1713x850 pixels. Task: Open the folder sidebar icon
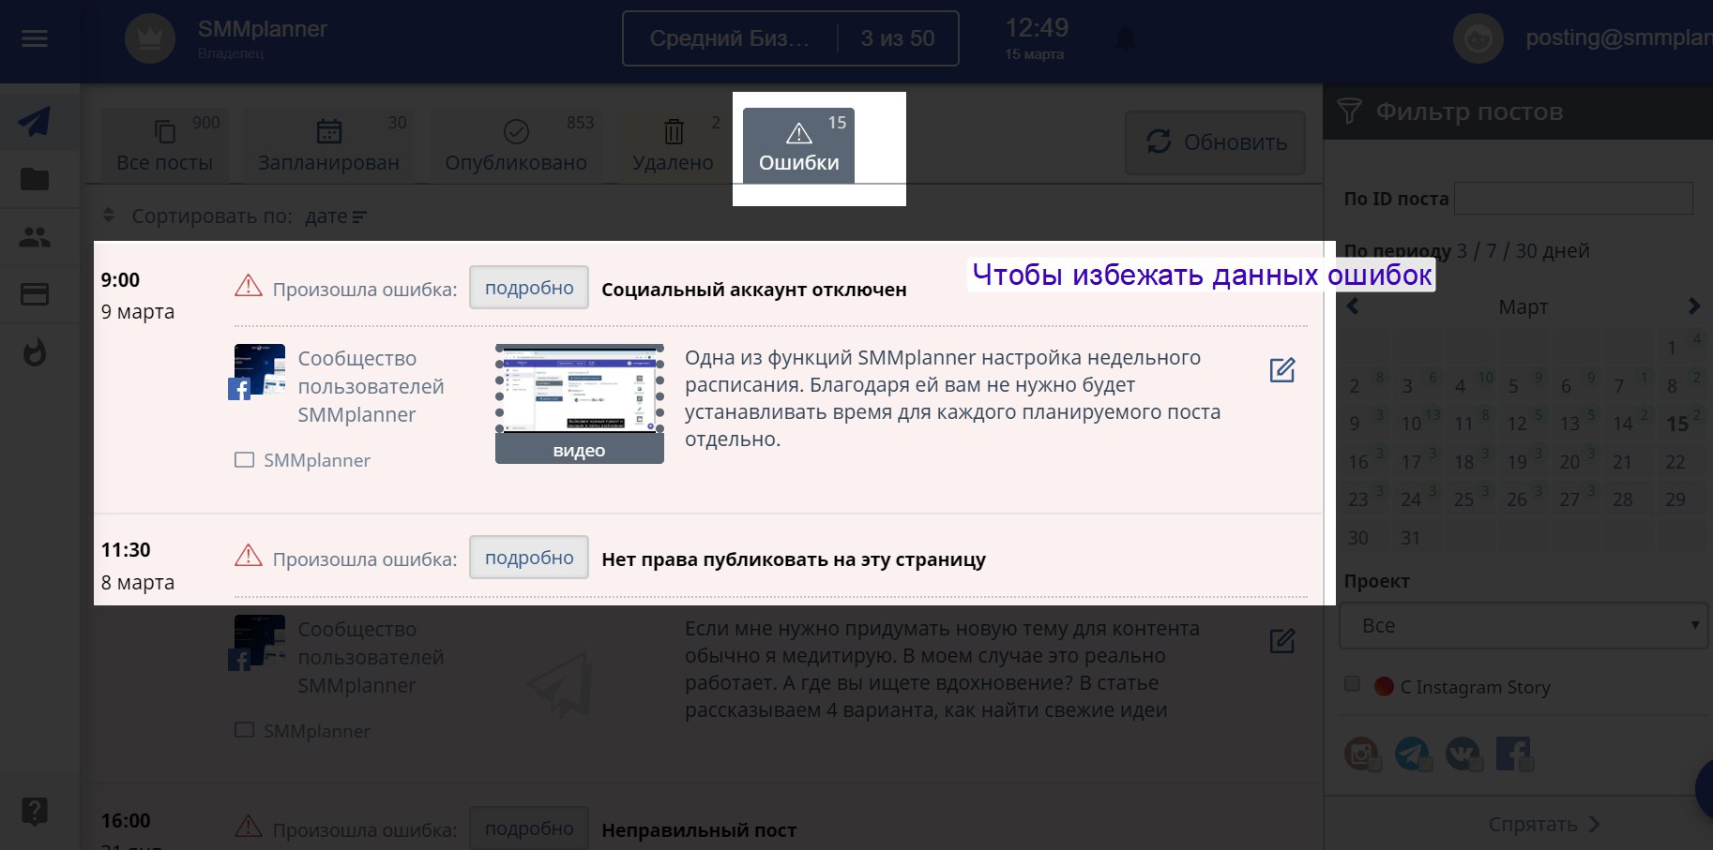coord(35,179)
